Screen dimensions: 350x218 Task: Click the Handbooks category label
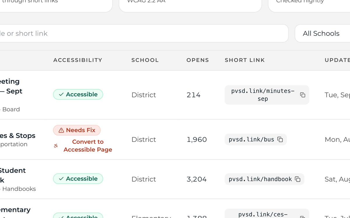pyautogui.click(x=19, y=189)
